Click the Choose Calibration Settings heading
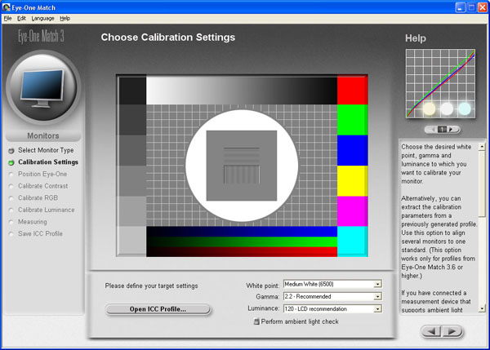Screen dimensions: 490x350 (167, 38)
